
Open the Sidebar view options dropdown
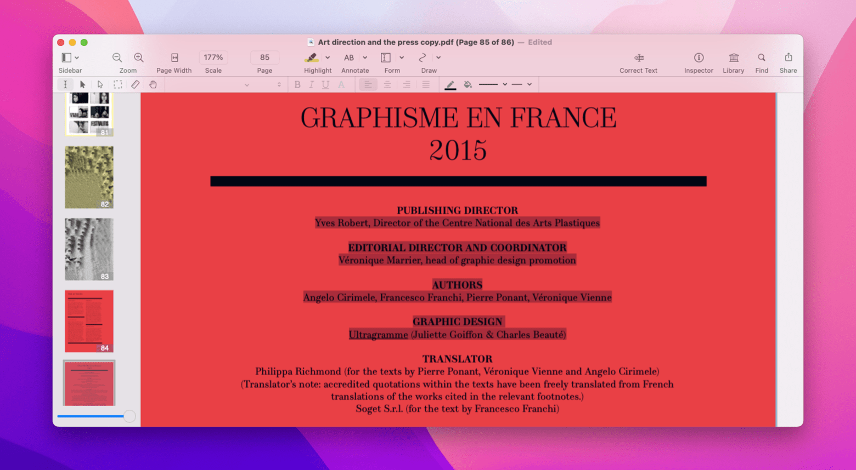(77, 57)
